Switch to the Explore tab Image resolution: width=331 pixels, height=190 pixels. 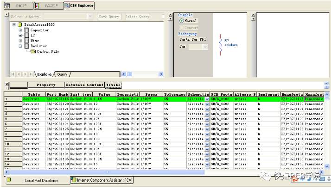point(45,74)
